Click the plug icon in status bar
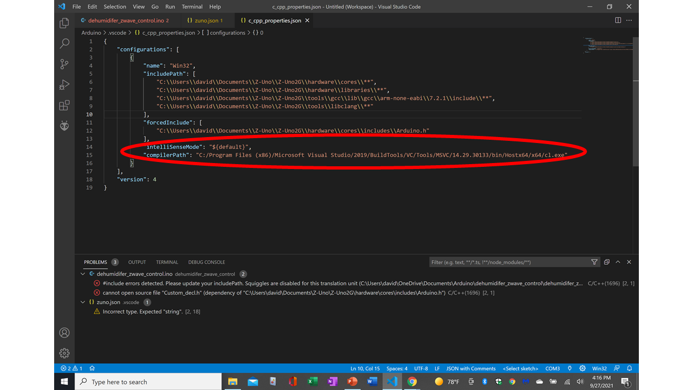This screenshot has width=693, height=390. [570, 368]
